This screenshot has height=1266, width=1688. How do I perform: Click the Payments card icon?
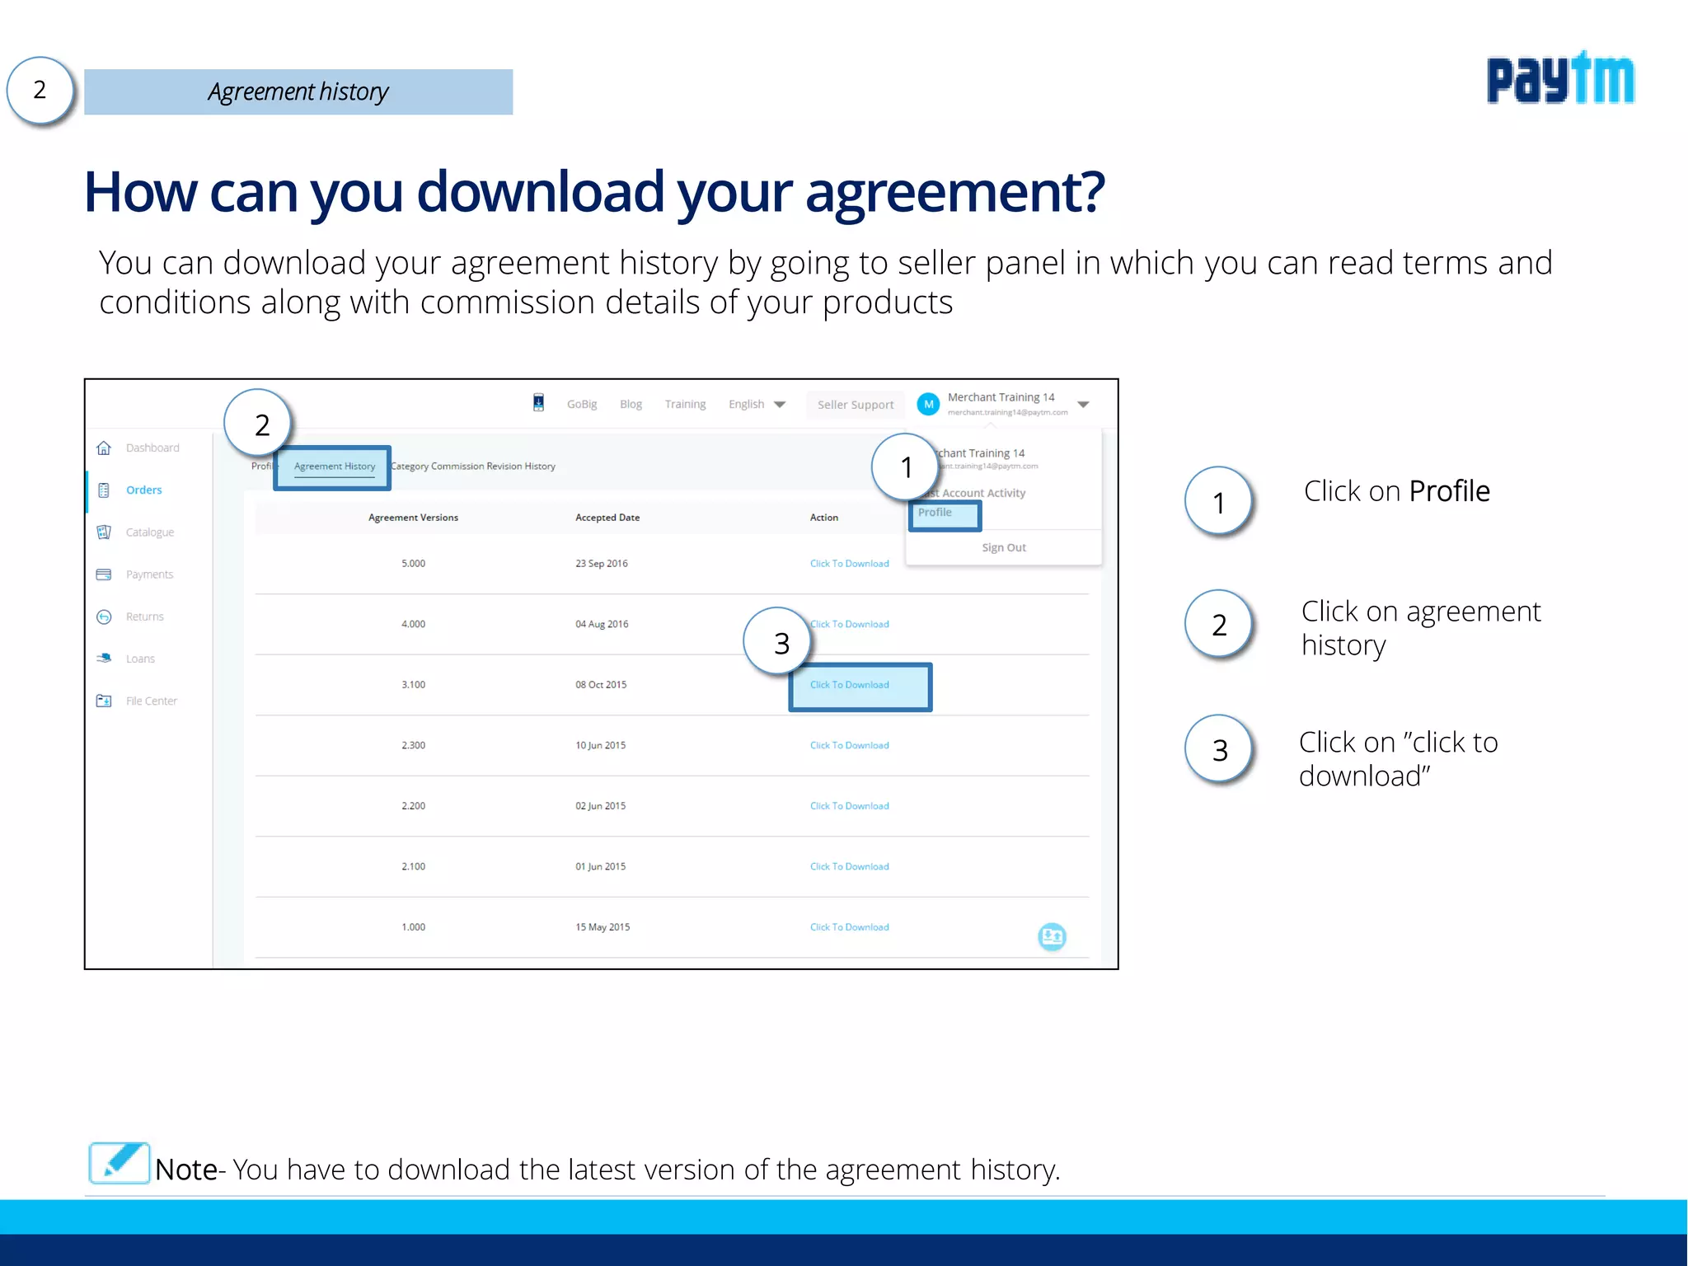tap(104, 574)
